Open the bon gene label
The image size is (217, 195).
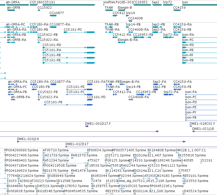[185, 2]
